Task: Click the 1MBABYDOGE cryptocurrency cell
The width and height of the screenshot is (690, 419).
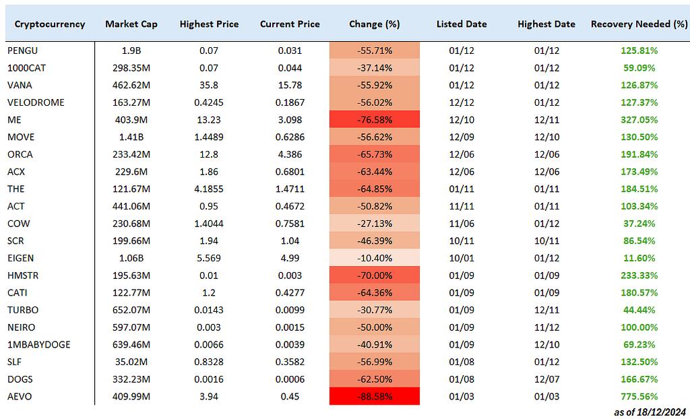Action: [38, 345]
